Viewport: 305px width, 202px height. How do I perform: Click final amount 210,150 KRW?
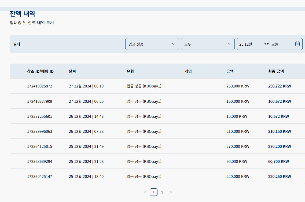(280, 131)
